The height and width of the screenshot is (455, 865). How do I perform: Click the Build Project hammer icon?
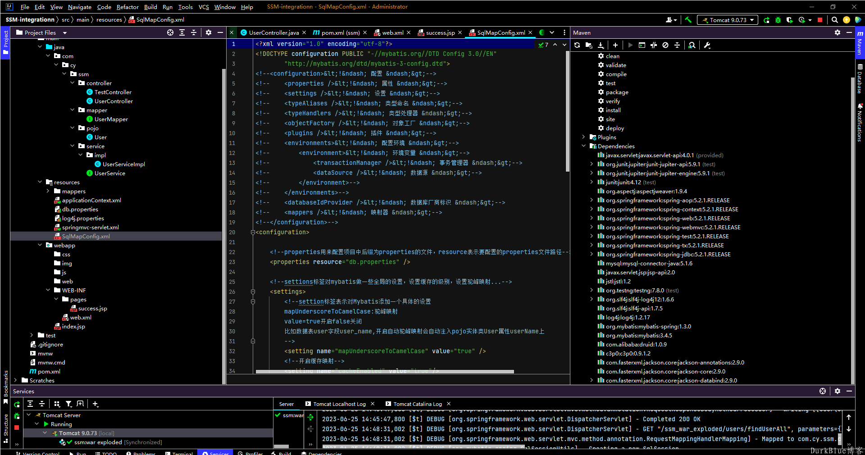click(x=688, y=20)
